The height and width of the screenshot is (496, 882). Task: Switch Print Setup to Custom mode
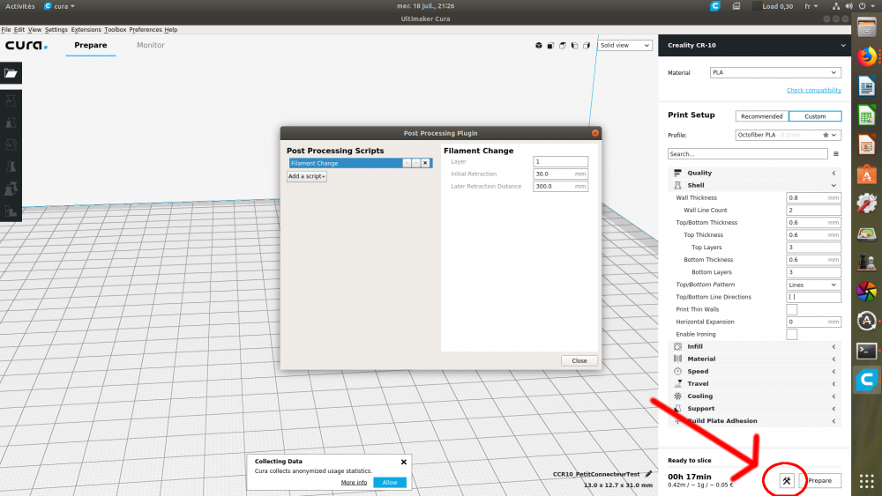[x=815, y=116]
